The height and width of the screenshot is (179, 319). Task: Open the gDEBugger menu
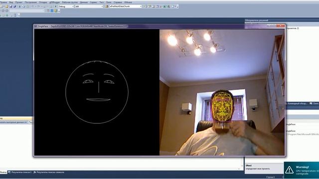coord(54,2)
